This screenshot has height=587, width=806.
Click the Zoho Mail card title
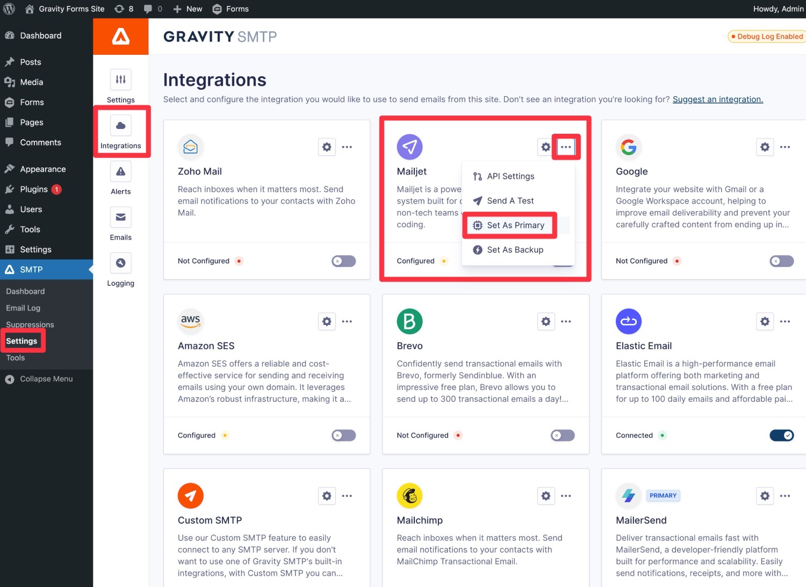point(200,171)
